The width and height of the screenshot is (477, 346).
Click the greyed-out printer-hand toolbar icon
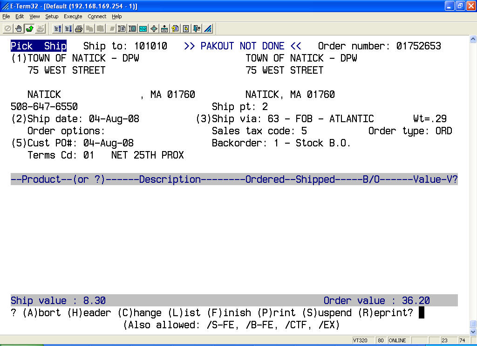tap(41, 28)
